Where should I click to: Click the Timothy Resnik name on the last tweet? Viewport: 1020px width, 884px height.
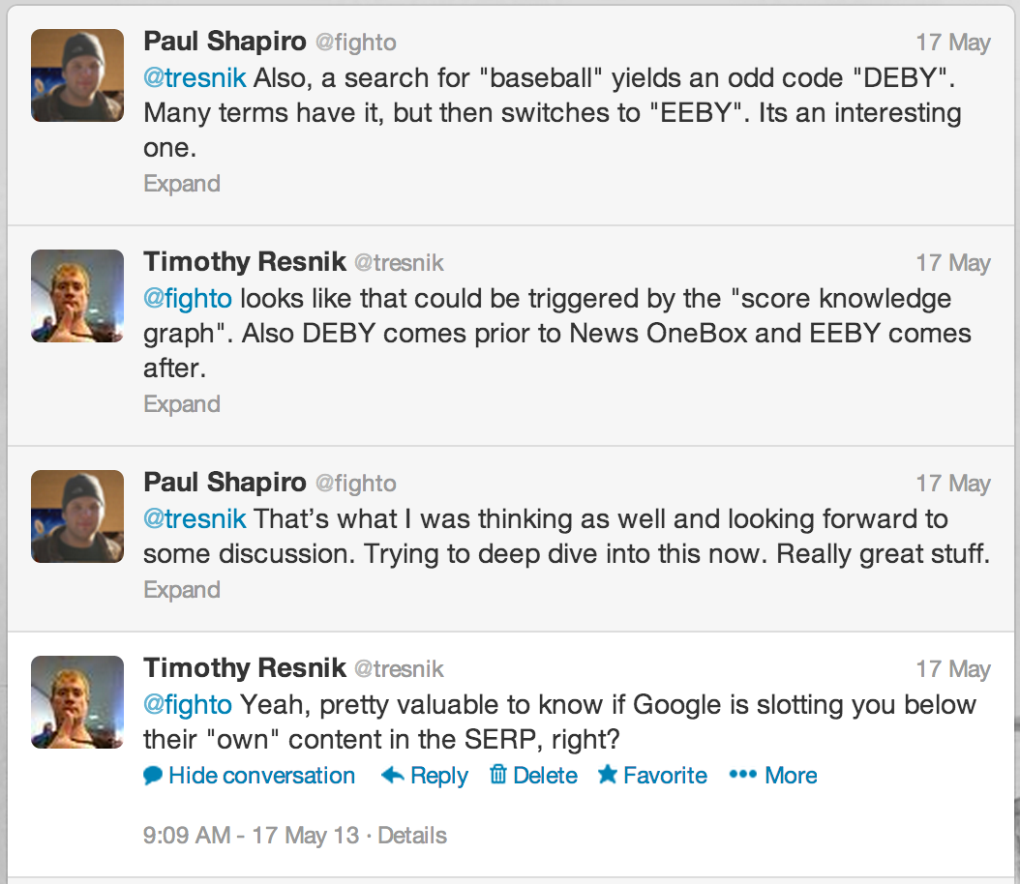245,668
